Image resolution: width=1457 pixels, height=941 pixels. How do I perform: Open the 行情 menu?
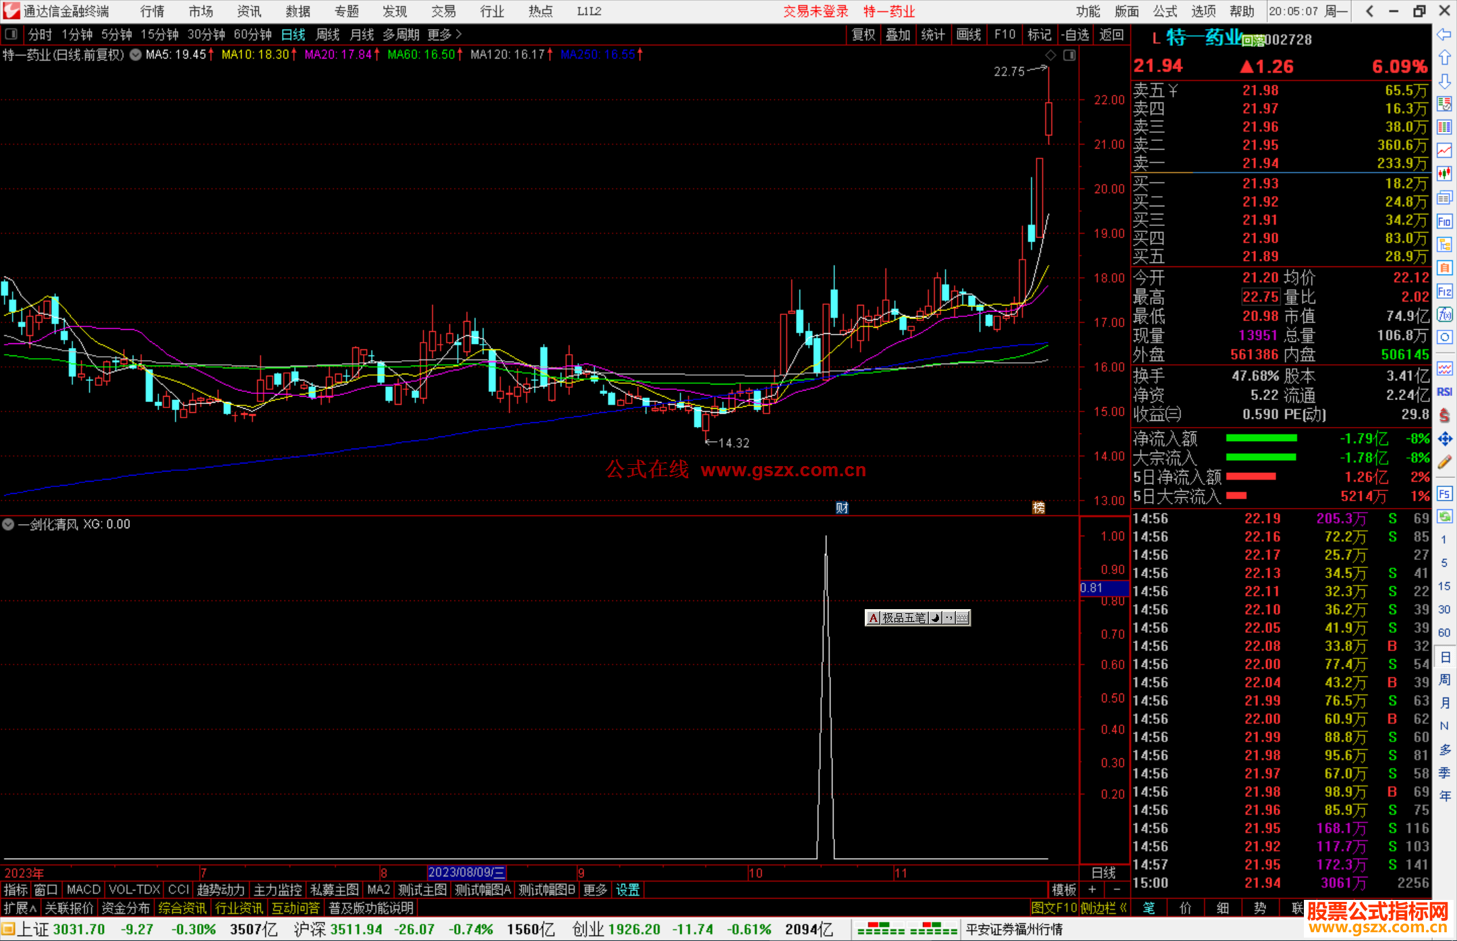click(152, 11)
